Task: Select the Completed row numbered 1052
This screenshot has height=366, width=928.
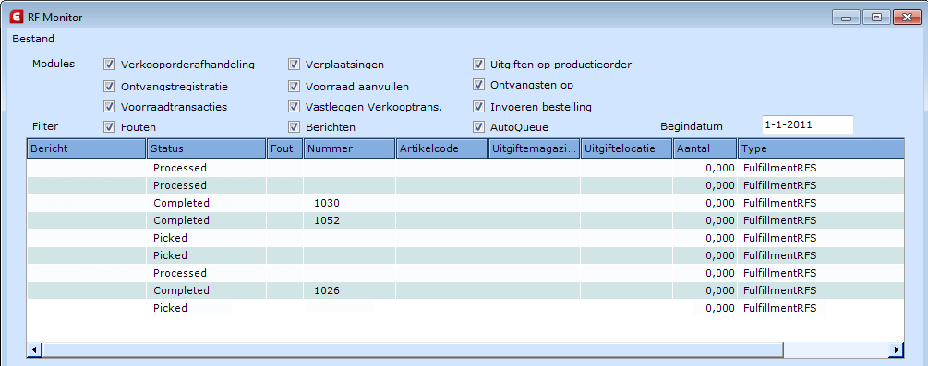Action: click(465, 220)
